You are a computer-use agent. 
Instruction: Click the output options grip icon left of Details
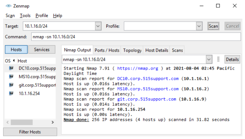218,59
